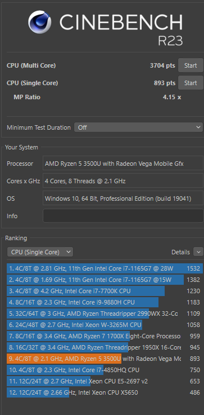Screen dimensions: 204x415
Task: Select rank 10 Intel Core i7-4850HQ row
Action: click(x=105, y=370)
